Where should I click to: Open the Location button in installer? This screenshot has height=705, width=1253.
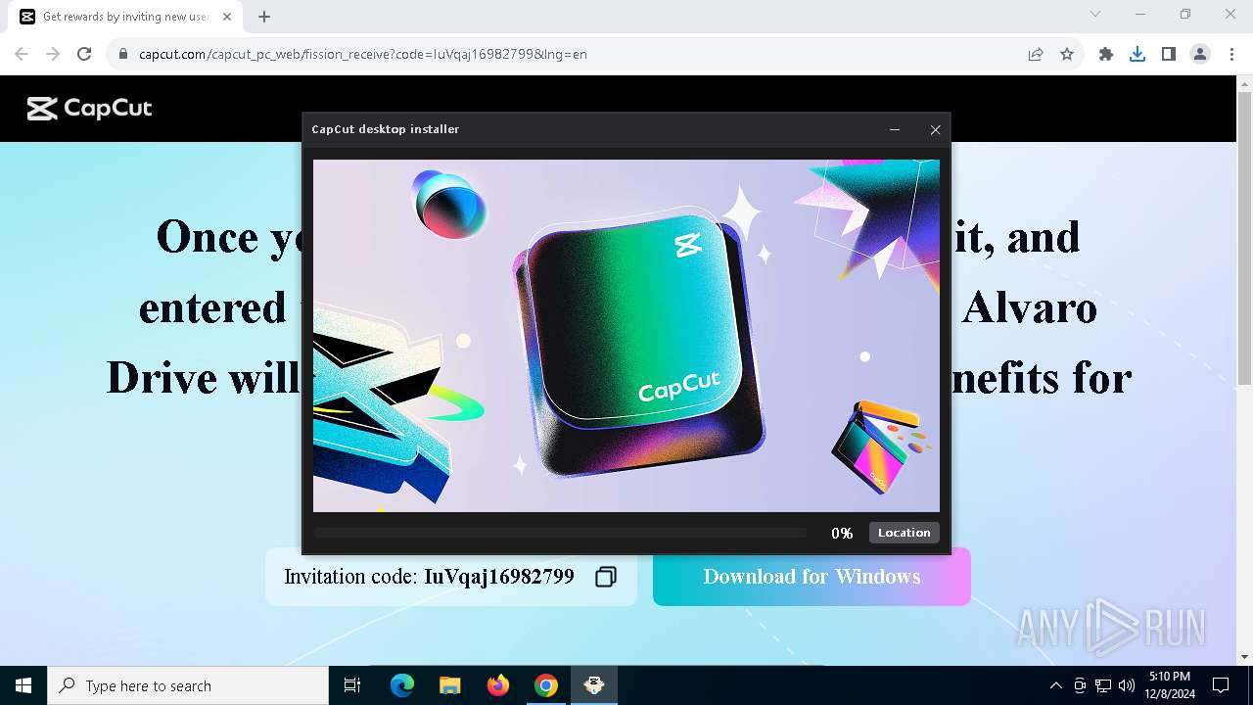click(x=904, y=533)
